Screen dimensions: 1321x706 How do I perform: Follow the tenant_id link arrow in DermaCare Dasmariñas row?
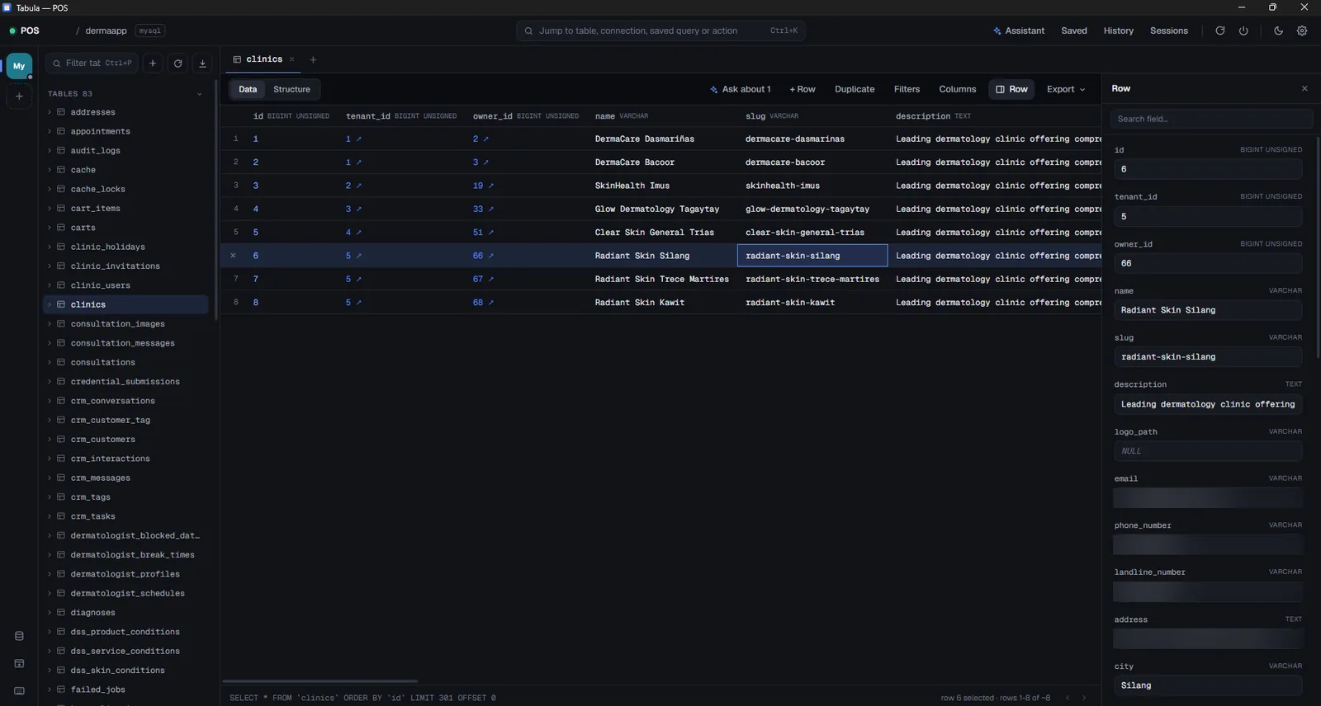pyautogui.click(x=358, y=139)
